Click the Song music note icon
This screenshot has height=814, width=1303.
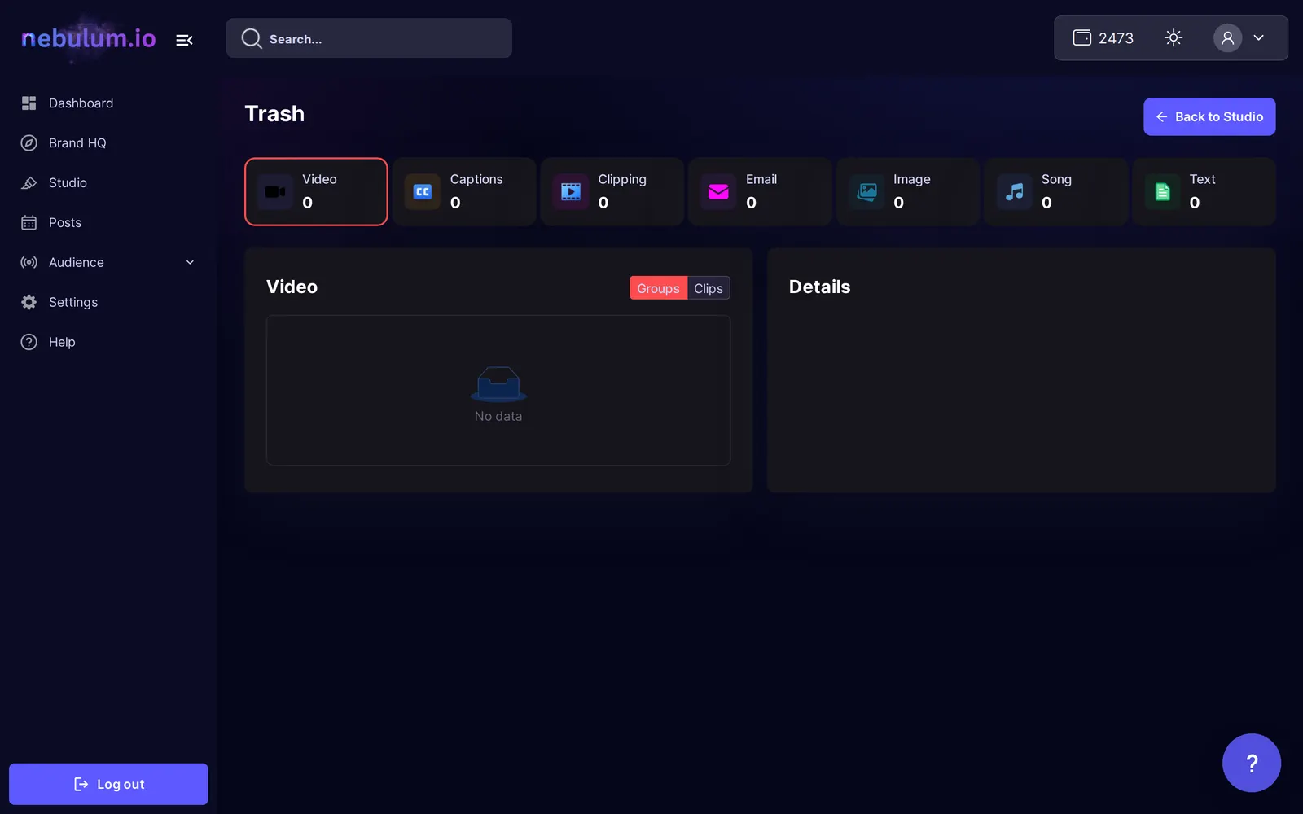pyautogui.click(x=1015, y=192)
